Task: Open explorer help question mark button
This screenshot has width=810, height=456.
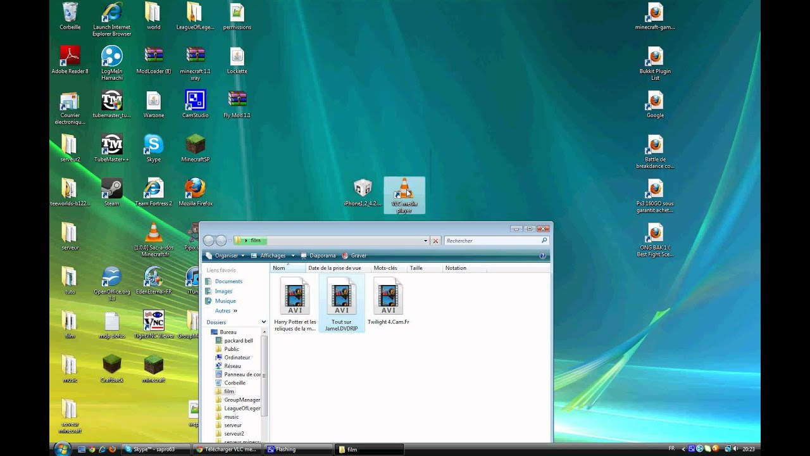Action: pos(542,256)
